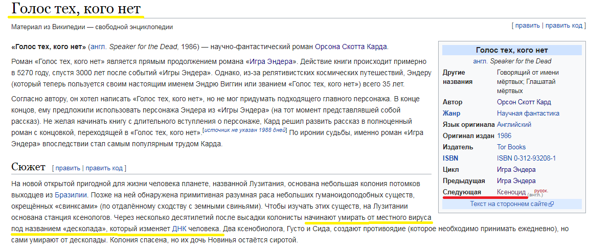
Task: Open the 'ДНК' link in the plot text
Action: (179, 229)
